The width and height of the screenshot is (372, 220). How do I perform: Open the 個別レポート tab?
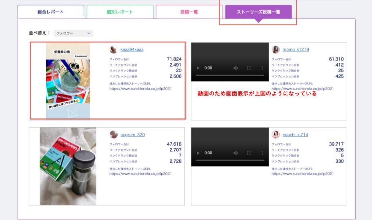pos(120,12)
